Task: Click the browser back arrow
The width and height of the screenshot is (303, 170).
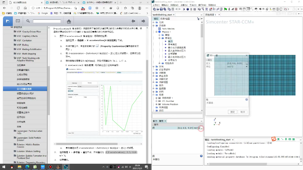Action: [x=4, y=8]
